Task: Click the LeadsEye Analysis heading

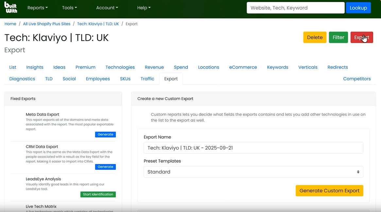Action: pyautogui.click(x=43, y=179)
